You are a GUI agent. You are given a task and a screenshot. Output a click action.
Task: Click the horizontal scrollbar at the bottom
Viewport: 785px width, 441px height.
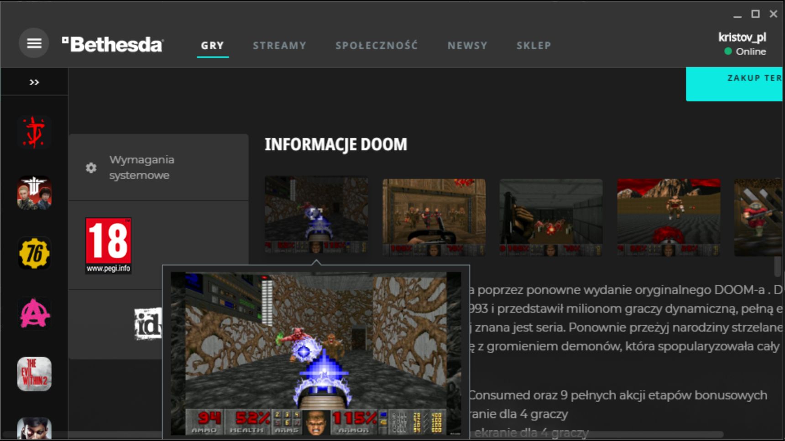[363, 434]
